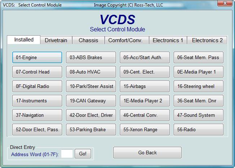Open 52-Door Elect, Pass. module

[37, 129]
